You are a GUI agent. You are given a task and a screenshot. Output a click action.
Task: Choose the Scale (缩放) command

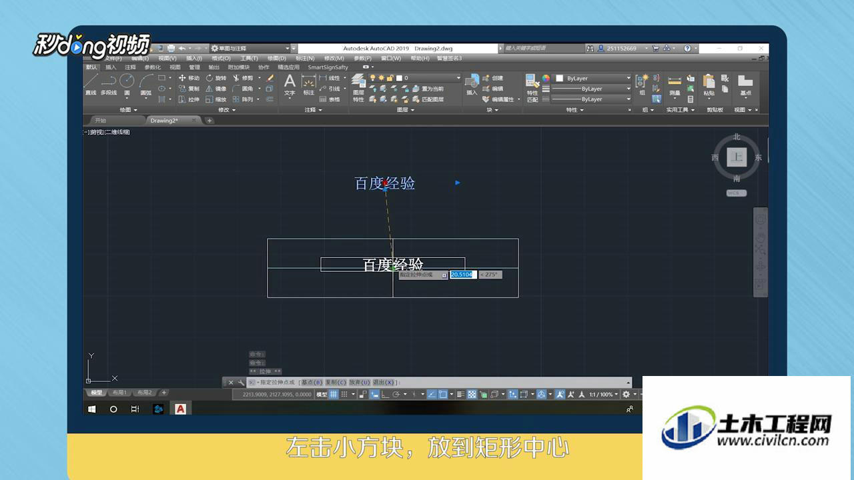(216, 99)
